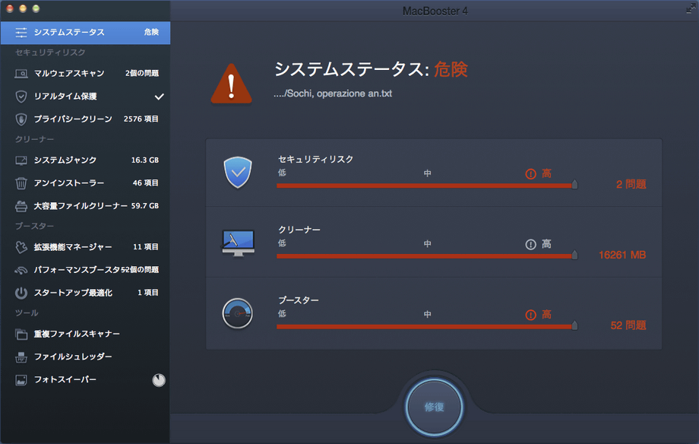Click the uninstaller trash can icon
The width and height of the screenshot is (699, 444).
(21, 183)
